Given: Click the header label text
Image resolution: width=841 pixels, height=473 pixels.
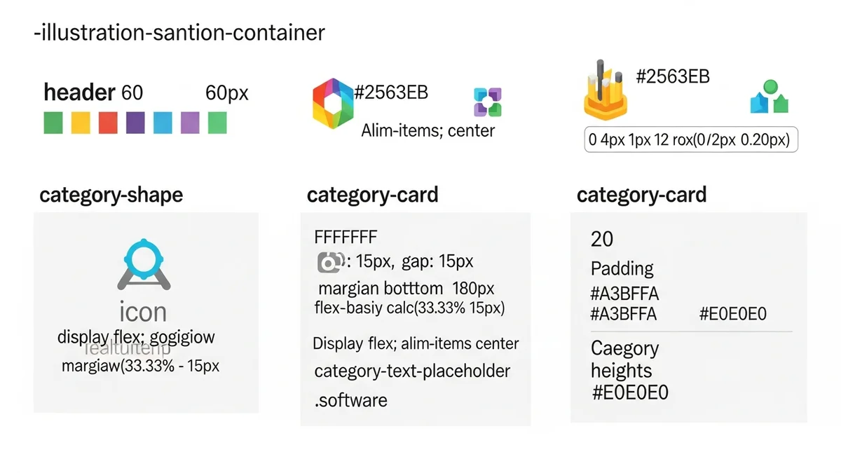Looking at the screenshot, I should pyautogui.click(x=79, y=92).
